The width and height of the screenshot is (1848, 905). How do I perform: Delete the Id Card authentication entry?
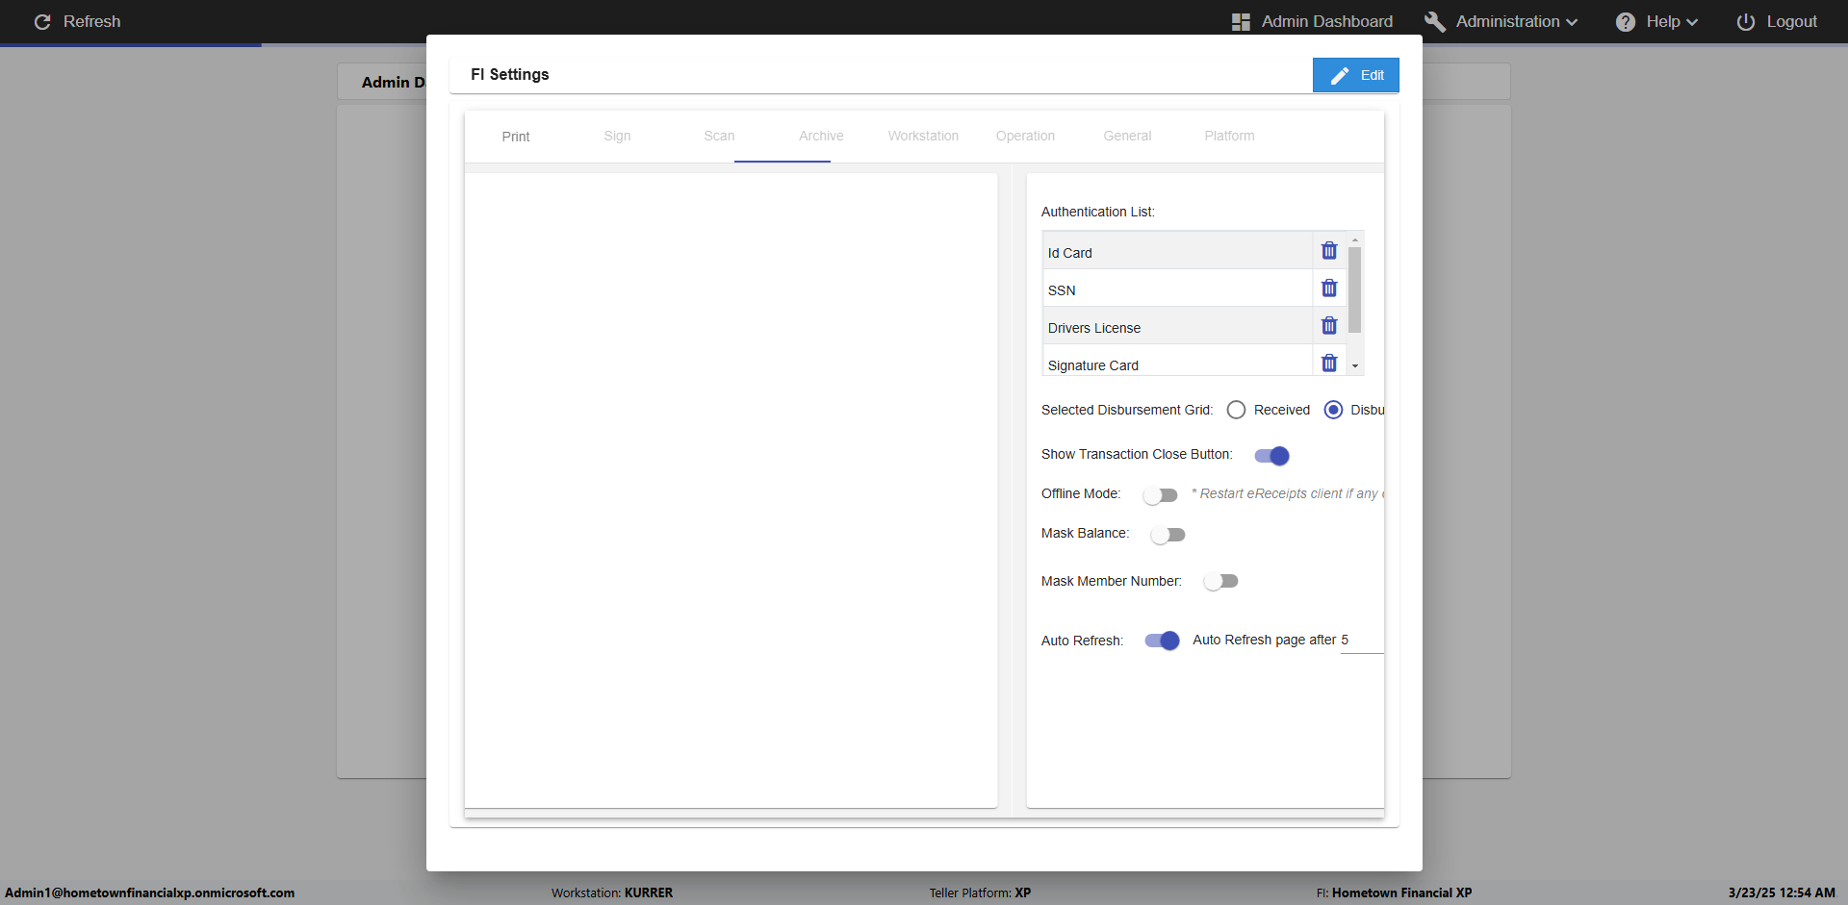[1329, 251]
